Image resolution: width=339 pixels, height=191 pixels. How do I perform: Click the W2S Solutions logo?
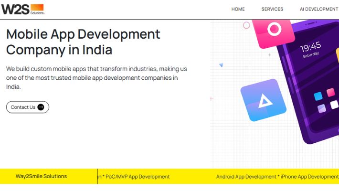click(23, 9)
